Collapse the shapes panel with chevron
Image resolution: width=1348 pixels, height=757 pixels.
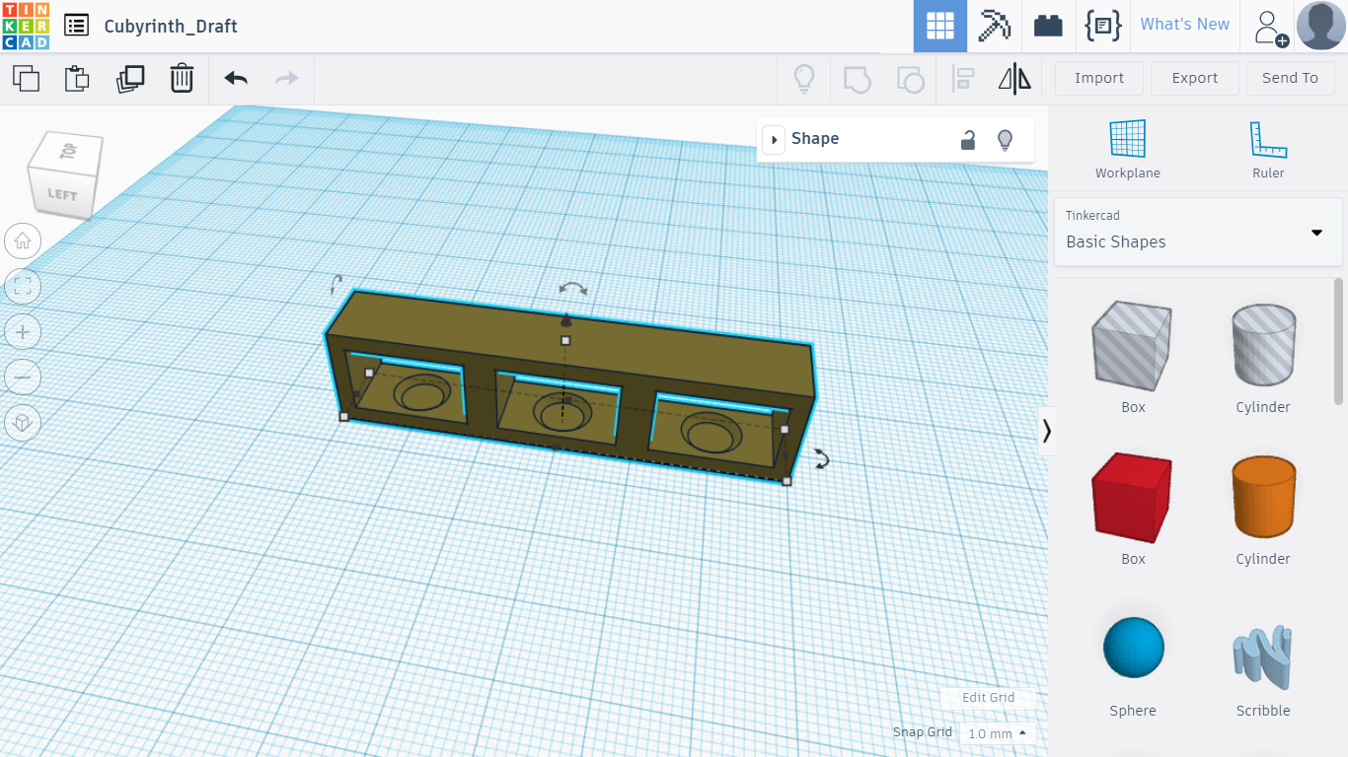(x=1046, y=431)
